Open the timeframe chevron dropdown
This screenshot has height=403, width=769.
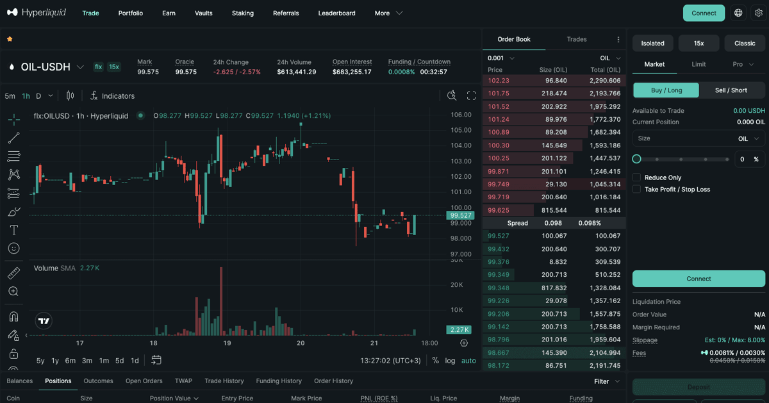click(x=51, y=95)
